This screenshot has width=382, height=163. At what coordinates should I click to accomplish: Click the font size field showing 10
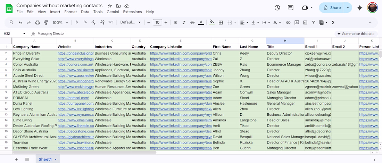click(157, 22)
